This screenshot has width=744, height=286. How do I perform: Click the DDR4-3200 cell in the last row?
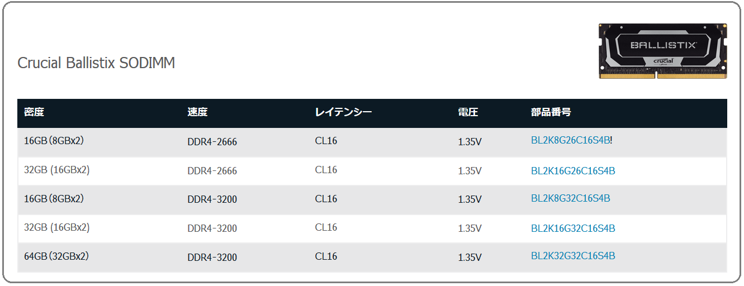[212, 258]
